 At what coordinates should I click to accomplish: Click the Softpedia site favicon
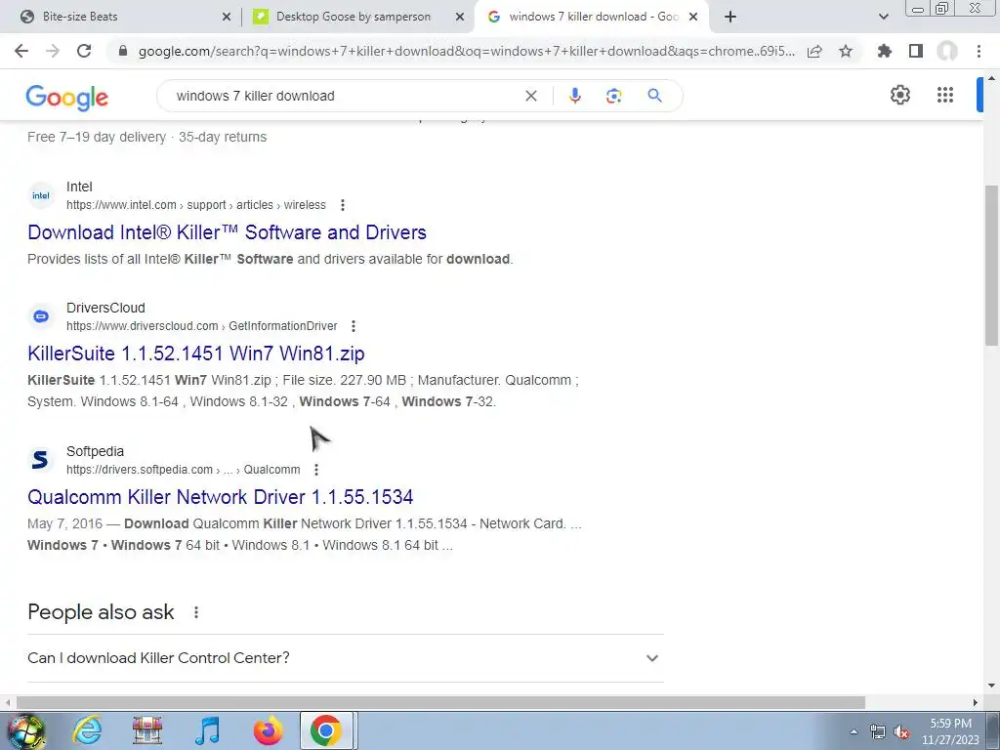[x=41, y=460]
